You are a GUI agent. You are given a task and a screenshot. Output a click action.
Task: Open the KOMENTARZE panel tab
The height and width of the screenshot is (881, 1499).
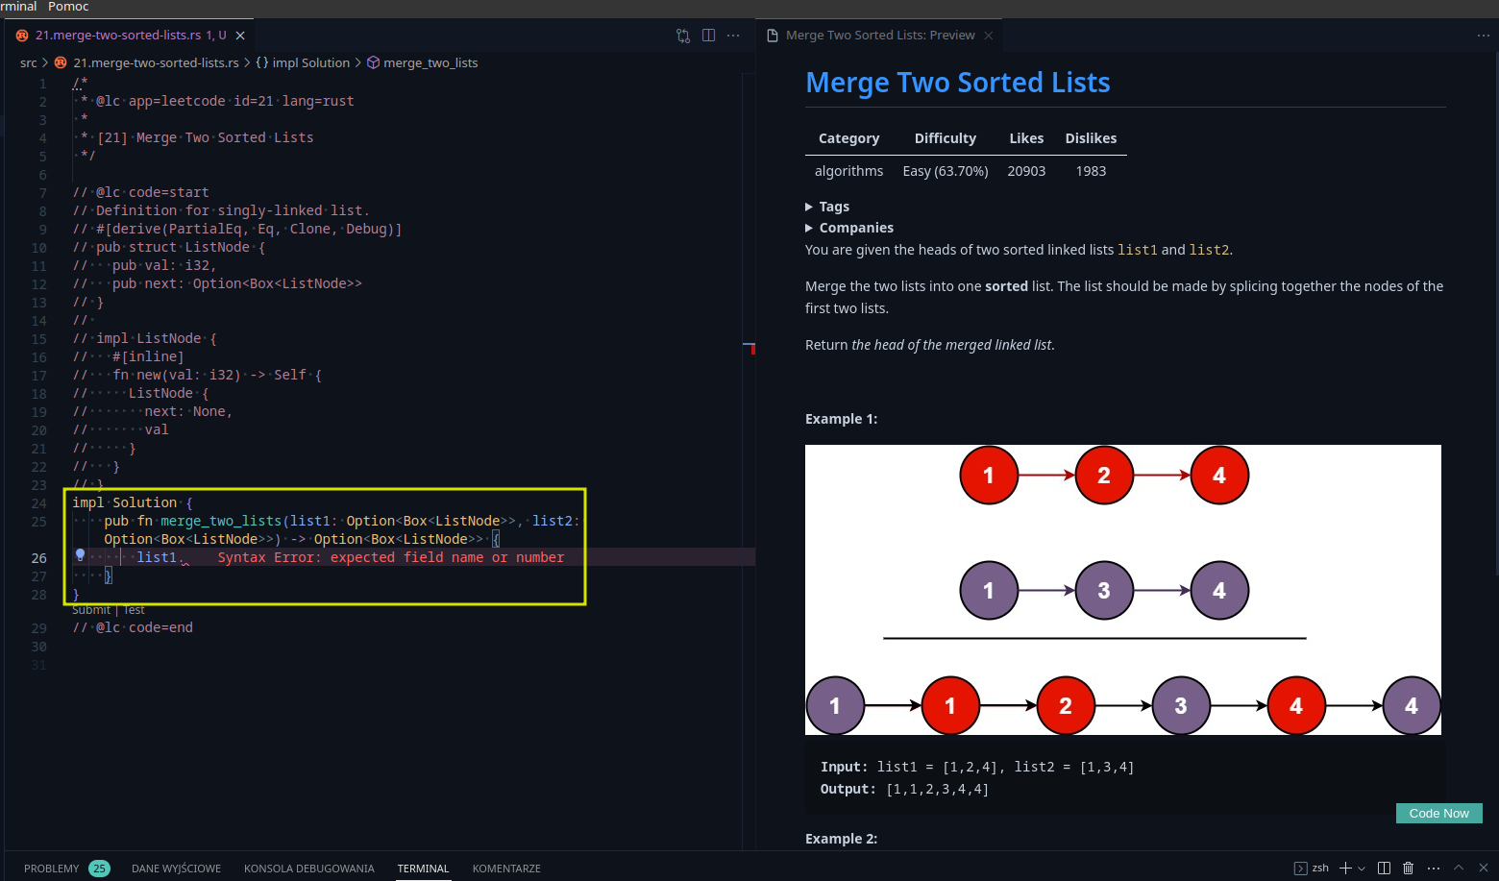(506, 869)
